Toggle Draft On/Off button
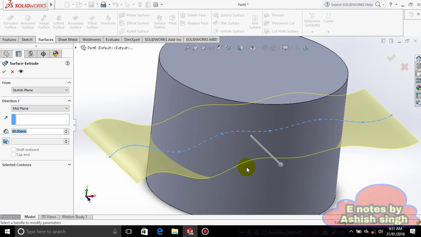 pyautogui.click(x=6, y=141)
